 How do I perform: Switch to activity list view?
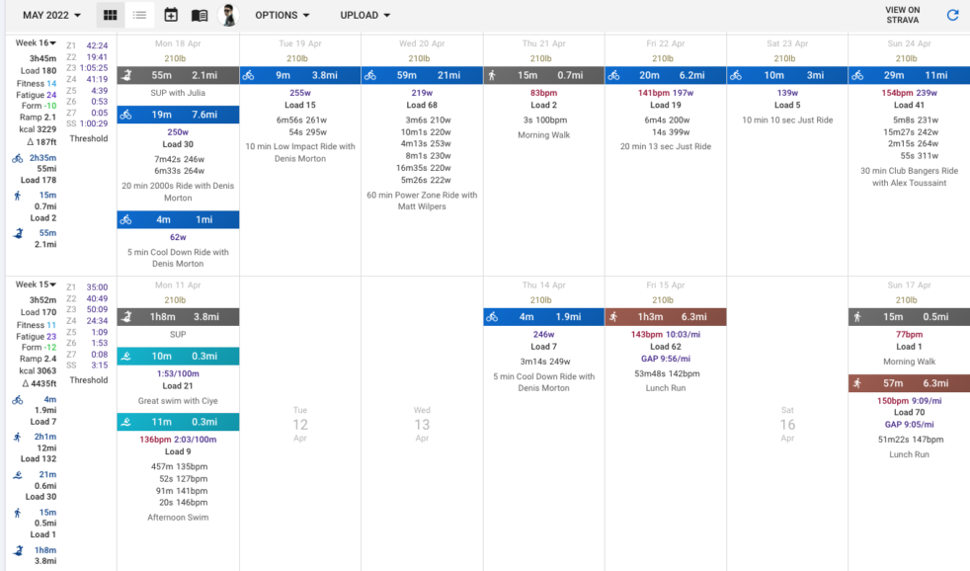pyautogui.click(x=140, y=15)
